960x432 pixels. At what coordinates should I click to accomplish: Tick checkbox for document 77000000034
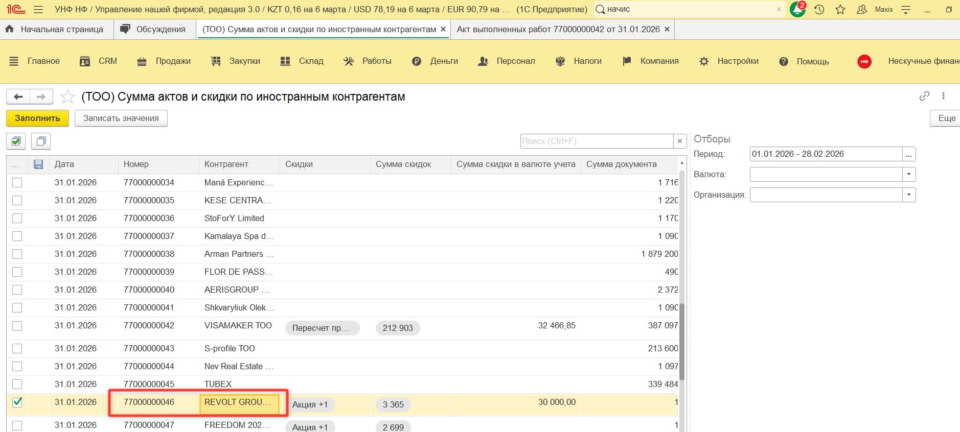pyautogui.click(x=17, y=183)
